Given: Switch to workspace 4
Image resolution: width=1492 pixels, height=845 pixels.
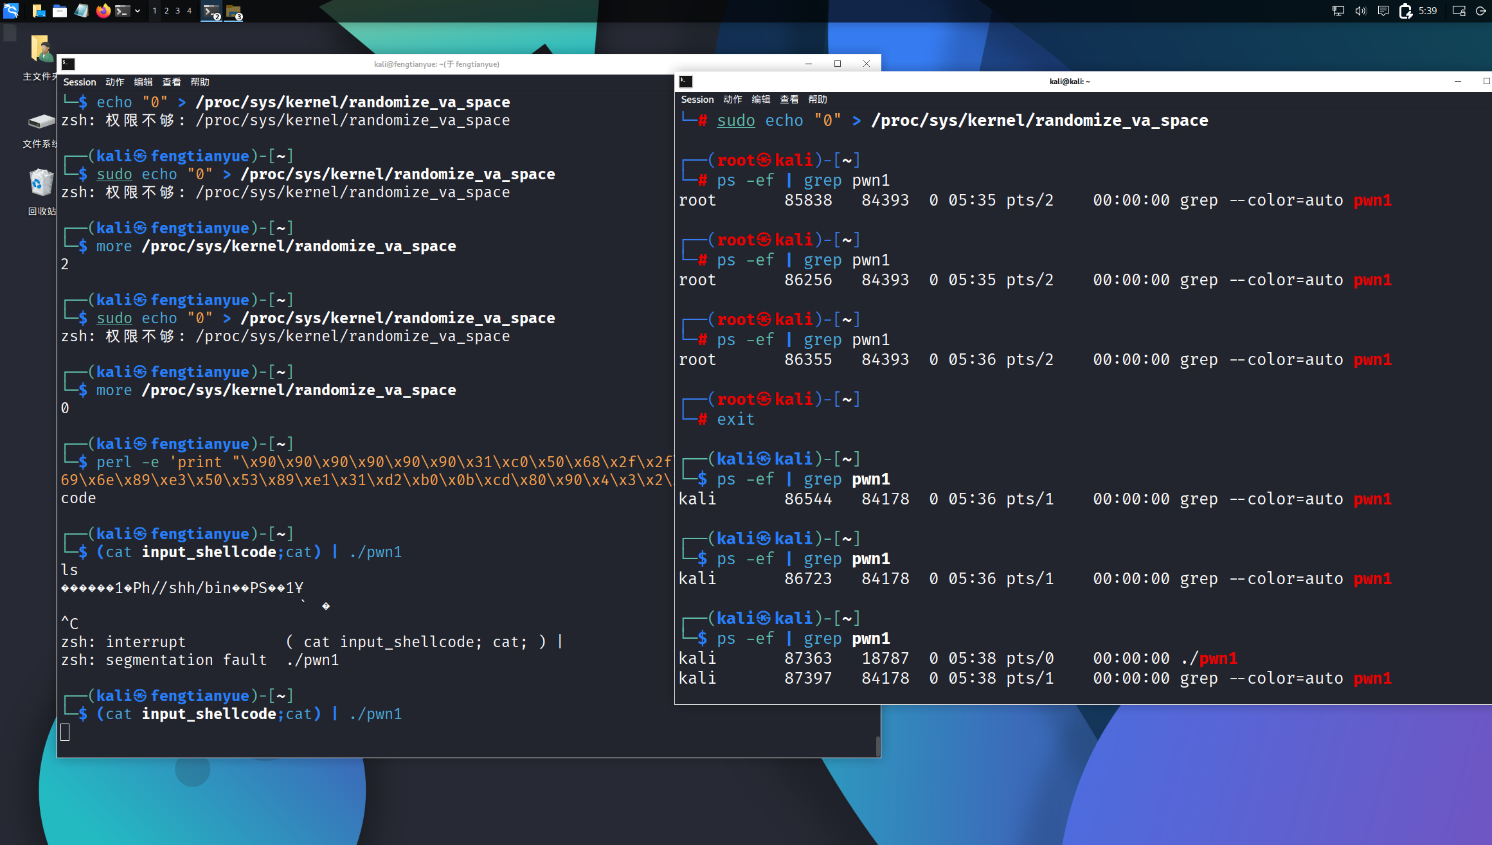Looking at the screenshot, I should tap(190, 10).
